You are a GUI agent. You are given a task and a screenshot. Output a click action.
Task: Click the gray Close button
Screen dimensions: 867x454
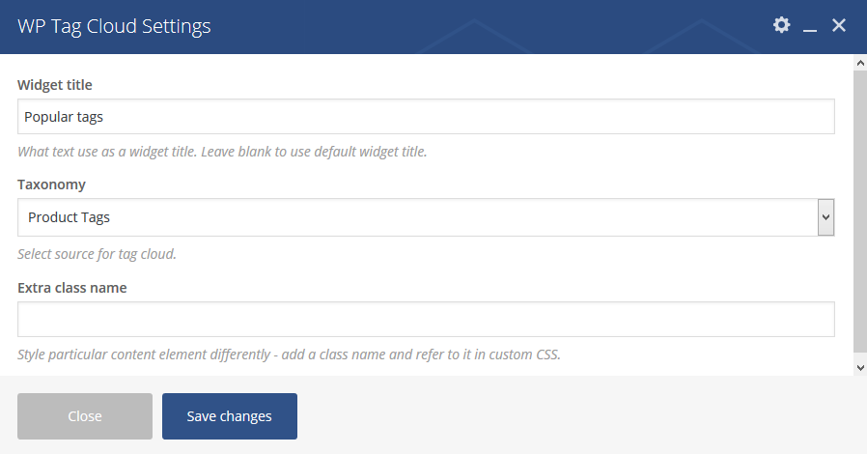click(85, 416)
